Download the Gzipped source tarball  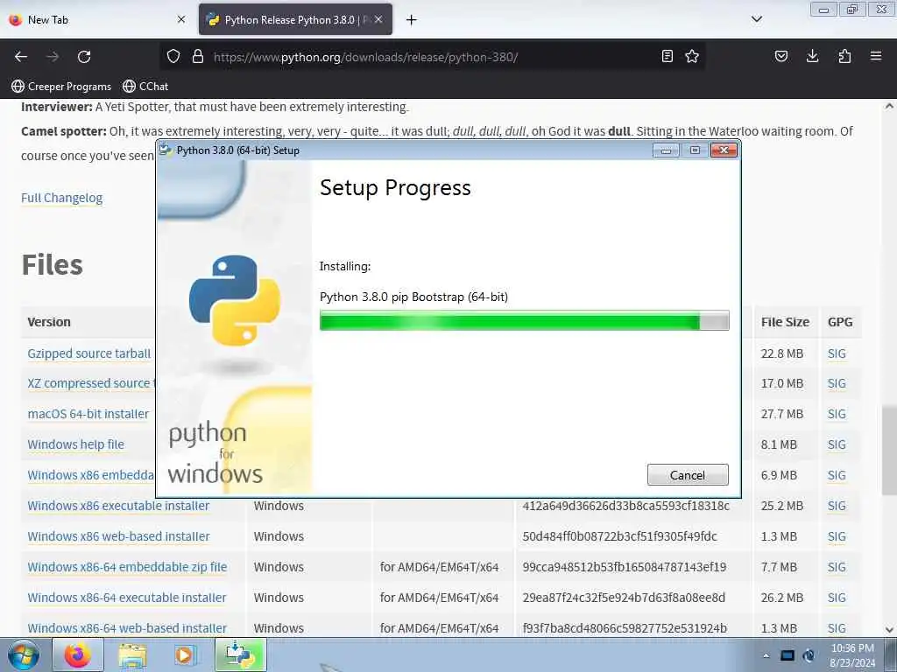point(89,353)
